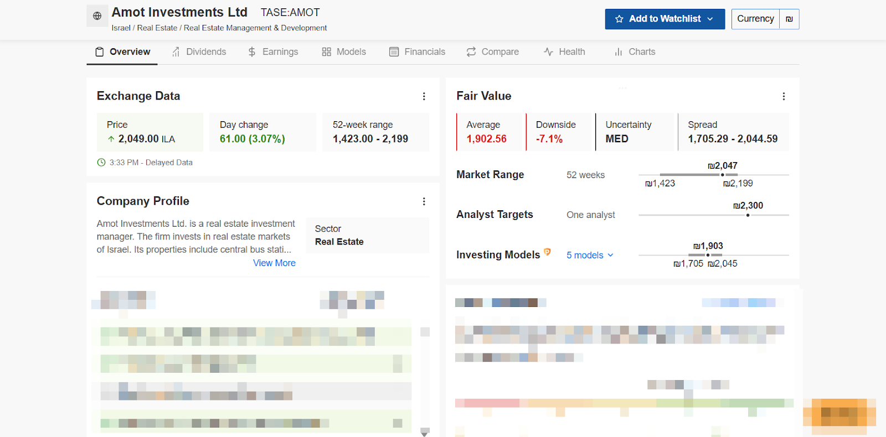The height and width of the screenshot is (437, 886).
Task: Open Company Profile three-dot options menu
Action: (424, 201)
